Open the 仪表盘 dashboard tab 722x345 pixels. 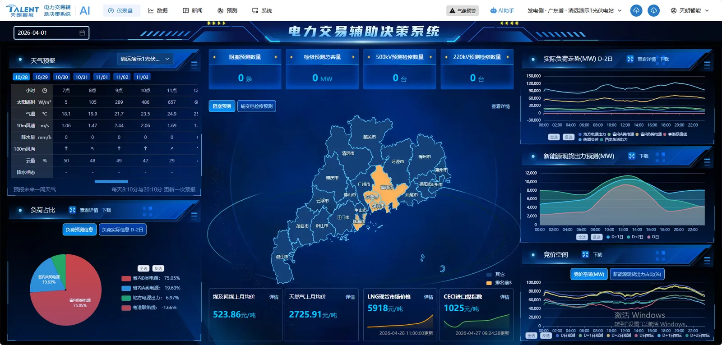click(x=121, y=10)
